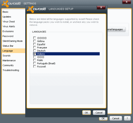Select the Française row label
The image size is (133, 123).
pyautogui.click(x=42, y=48)
